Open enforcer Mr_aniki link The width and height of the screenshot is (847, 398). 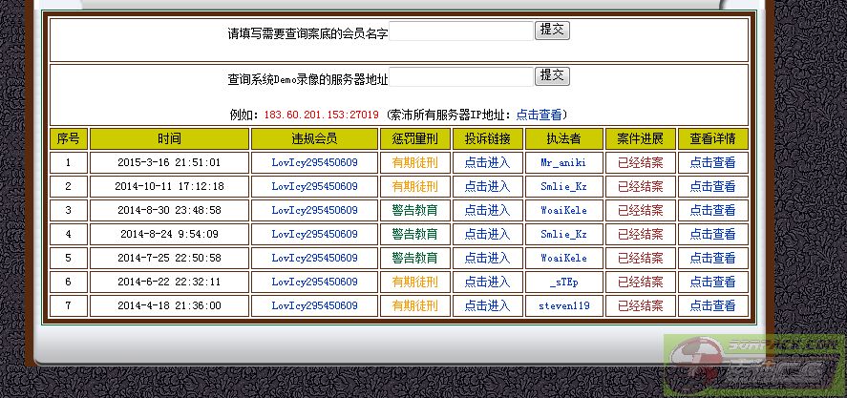pyautogui.click(x=563, y=162)
